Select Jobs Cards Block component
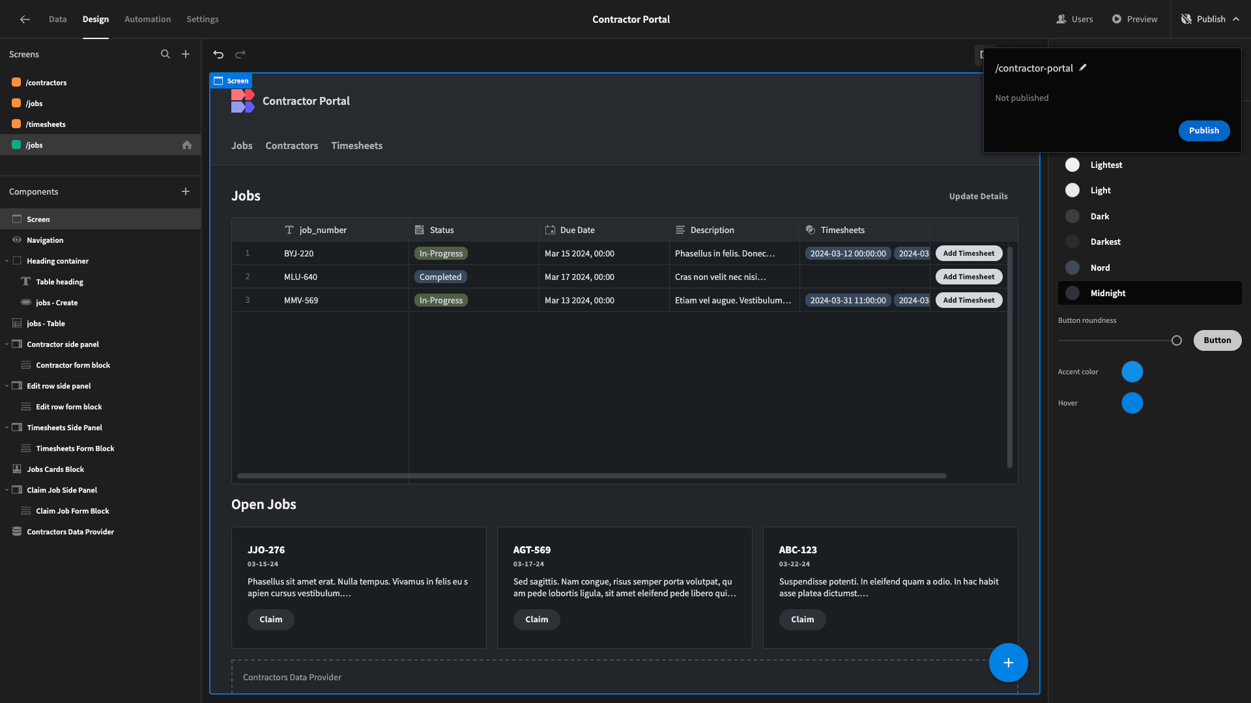Screen dimensions: 1251x703 [x=100, y=469]
